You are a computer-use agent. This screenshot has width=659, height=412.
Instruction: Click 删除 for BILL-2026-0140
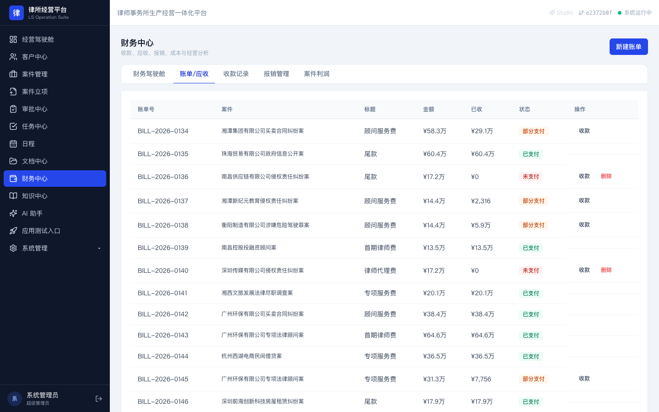(x=606, y=270)
